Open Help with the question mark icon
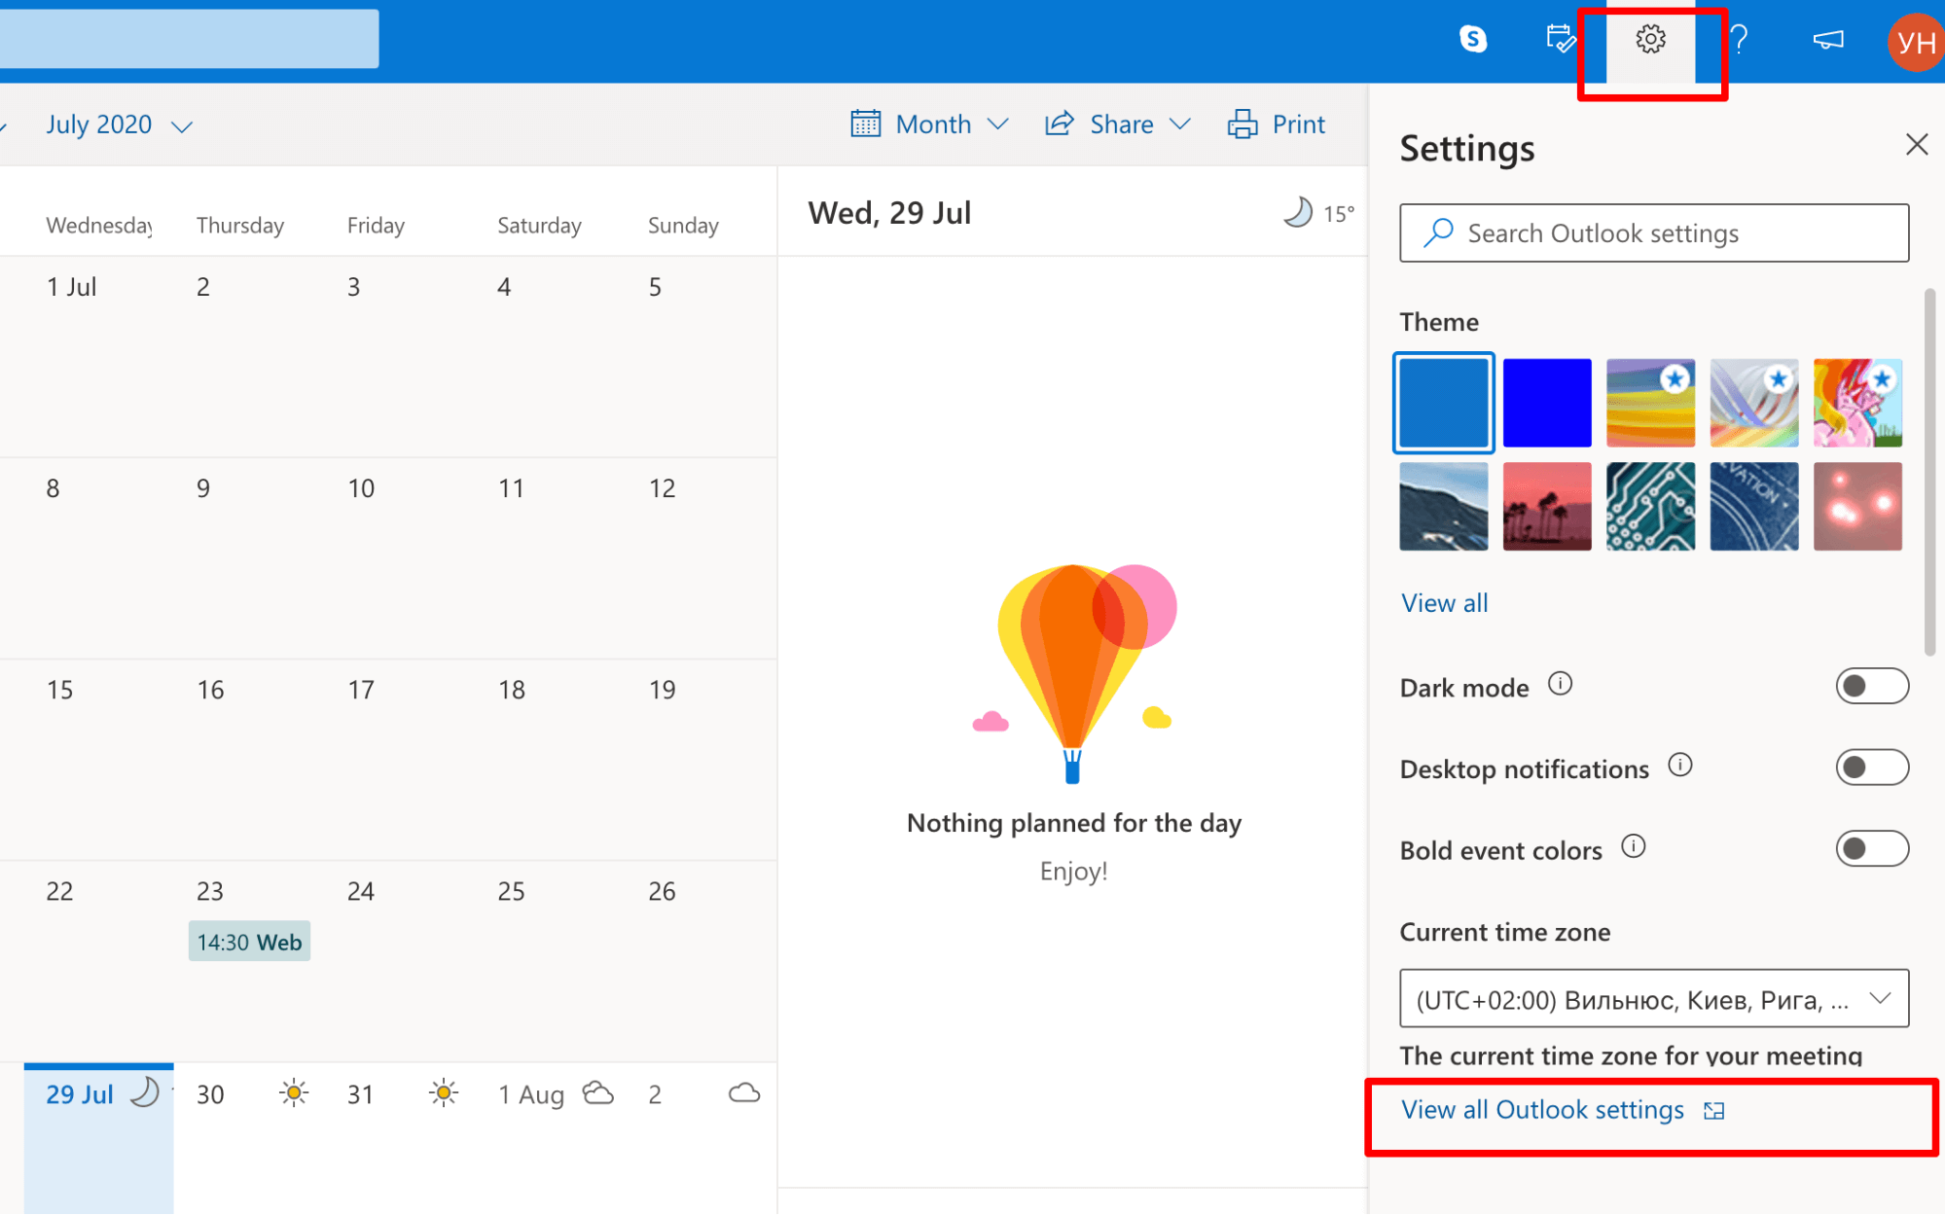 coord(1739,40)
